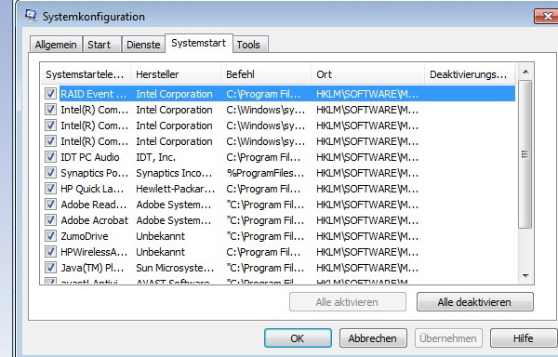Image resolution: width=558 pixels, height=357 pixels.
Task: Sort by the Deaktivierungs... column header
Action: click(470, 74)
